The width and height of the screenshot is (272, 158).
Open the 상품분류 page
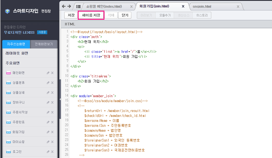coord(19,83)
